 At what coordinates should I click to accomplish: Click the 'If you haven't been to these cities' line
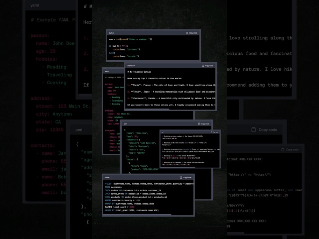[x=171, y=105]
